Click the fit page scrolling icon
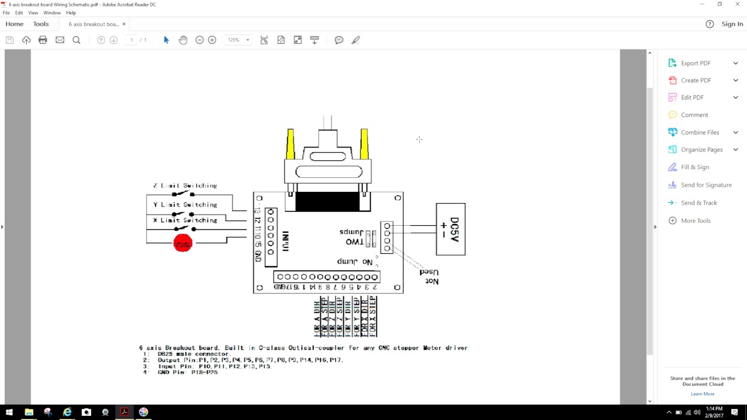 coord(264,40)
